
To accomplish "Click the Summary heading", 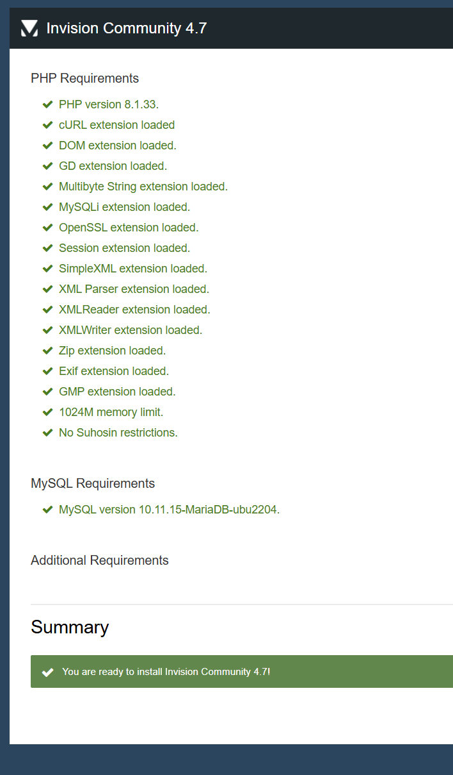I will pos(70,627).
